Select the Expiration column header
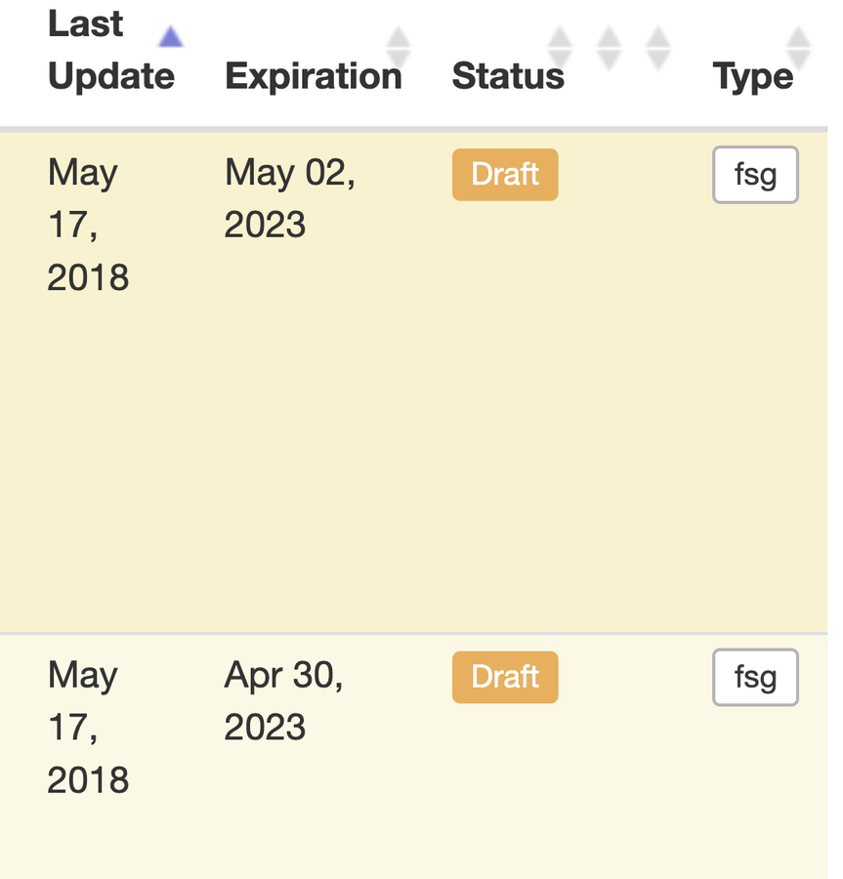 tap(314, 76)
